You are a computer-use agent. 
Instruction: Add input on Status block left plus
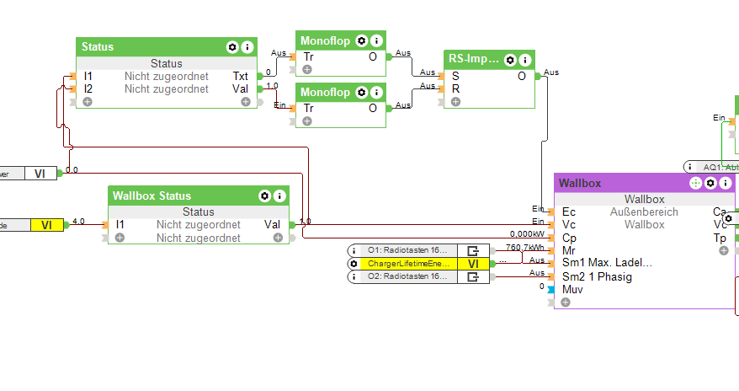88,102
